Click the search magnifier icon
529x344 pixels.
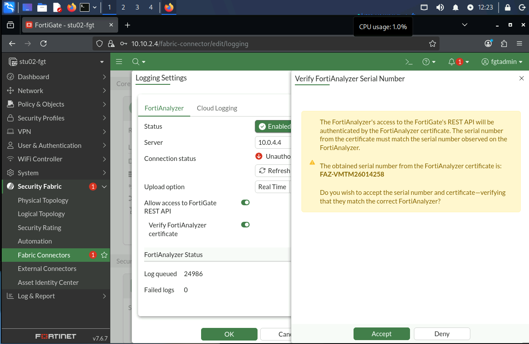tap(136, 62)
